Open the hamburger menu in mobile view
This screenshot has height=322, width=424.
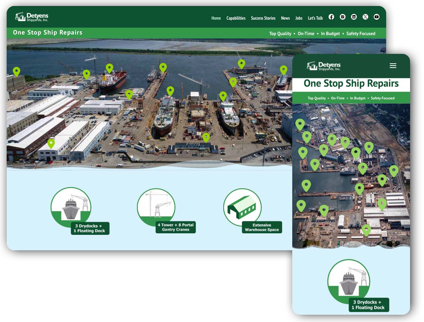tap(393, 66)
